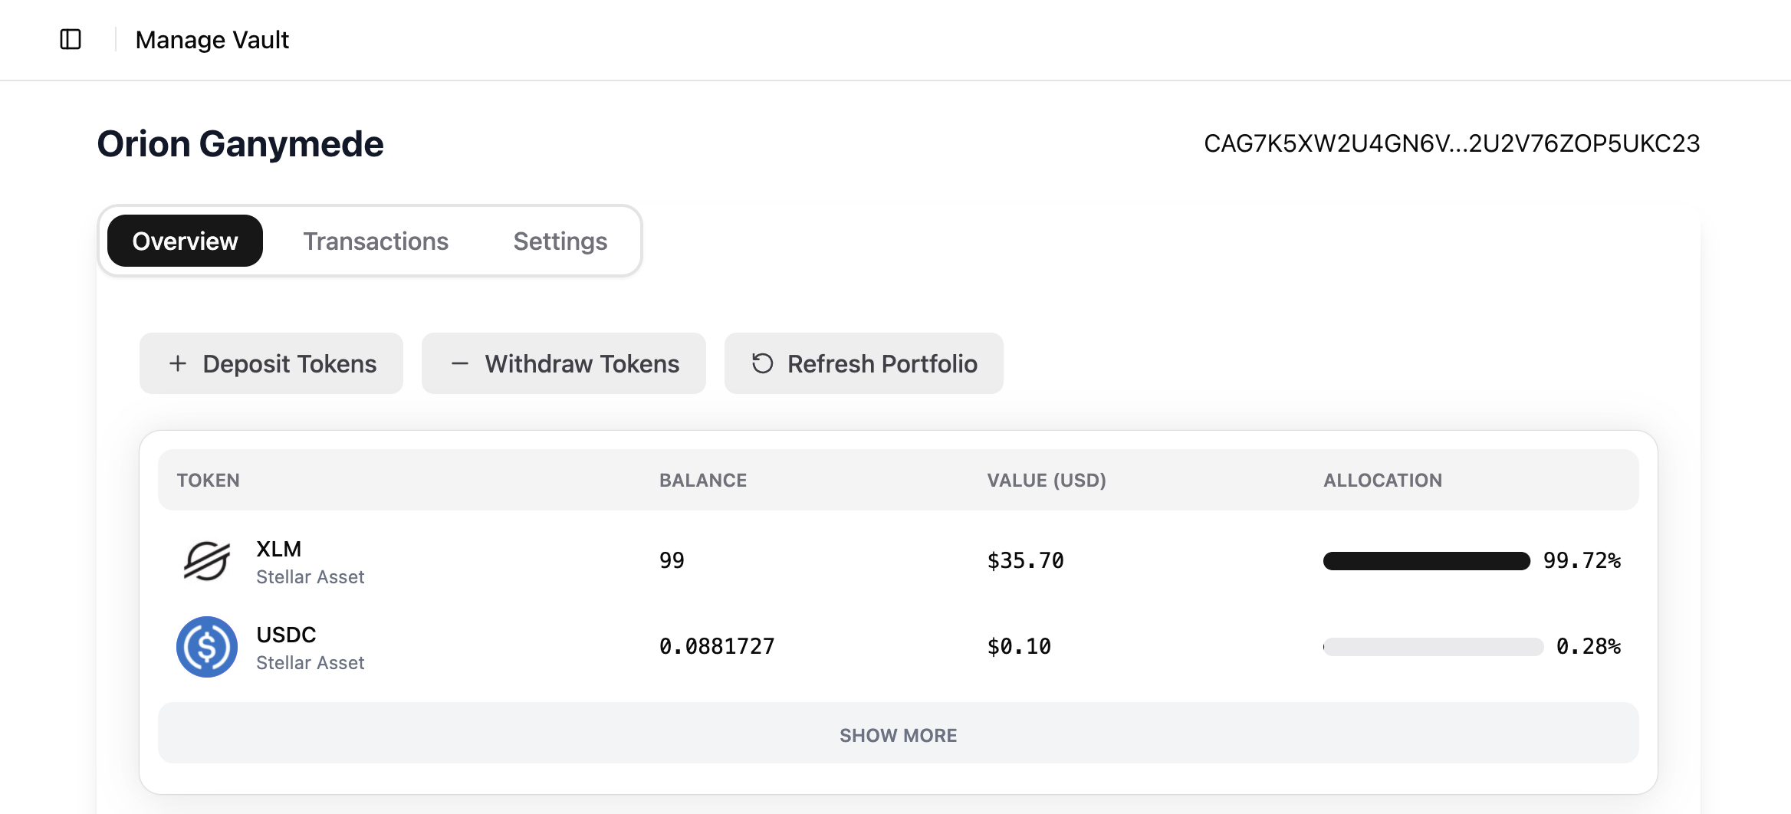Viewport: 1791px width, 814px height.
Task: Click the XLM allocation progress bar
Action: point(1426,561)
